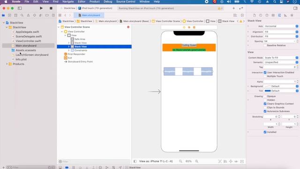Expand the Products folder

click(x=7, y=64)
